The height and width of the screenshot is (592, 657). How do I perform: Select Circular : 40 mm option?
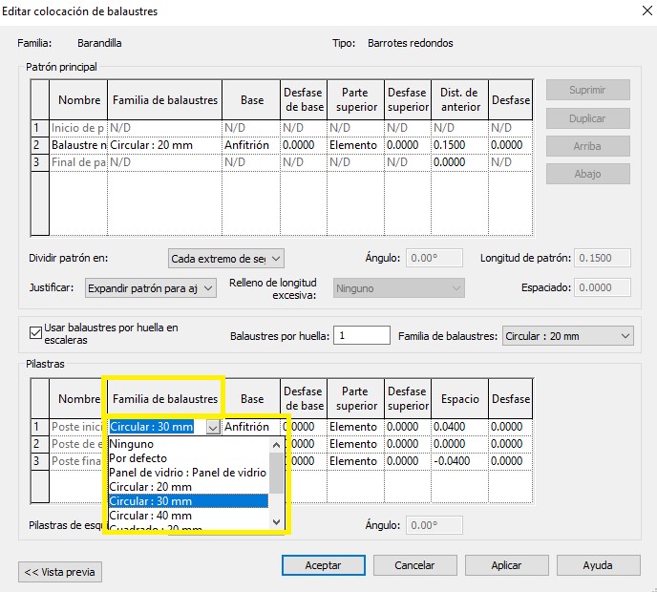(150, 516)
